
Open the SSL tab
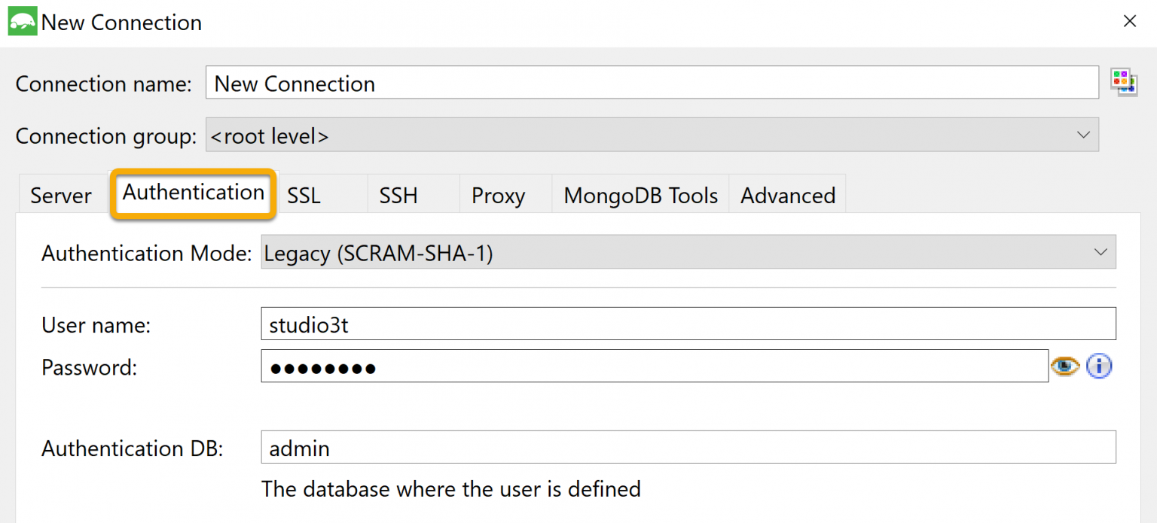click(304, 196)
